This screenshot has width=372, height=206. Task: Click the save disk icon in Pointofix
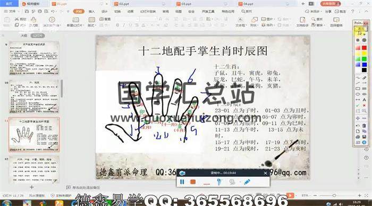click(x=364, y=137)
